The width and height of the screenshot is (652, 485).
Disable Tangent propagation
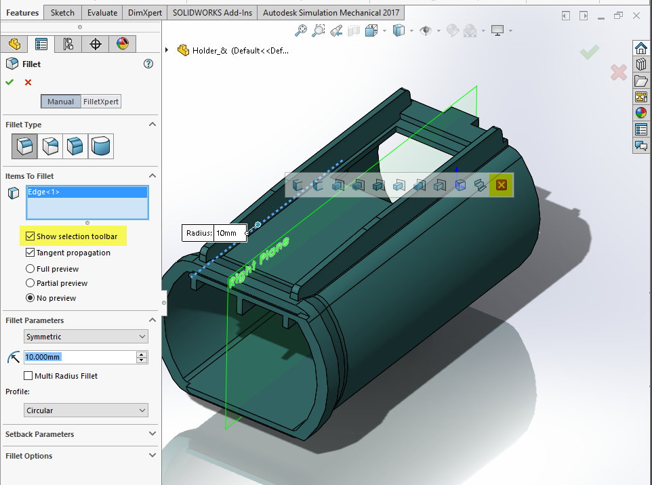[x=30, y=252]
